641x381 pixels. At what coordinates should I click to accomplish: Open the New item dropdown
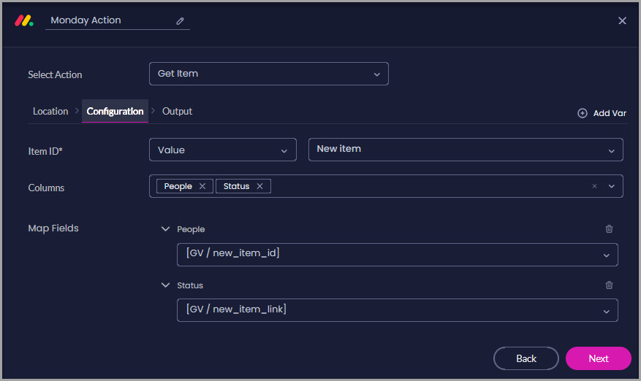(x=465, y=150)
